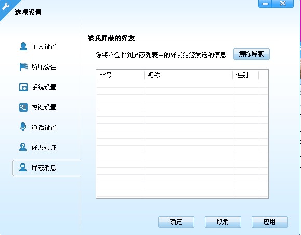Image resolution: width=301 pixels, height=235 pixels.
Task: Sort the list by 性别 column
Action: click(246, 75)
